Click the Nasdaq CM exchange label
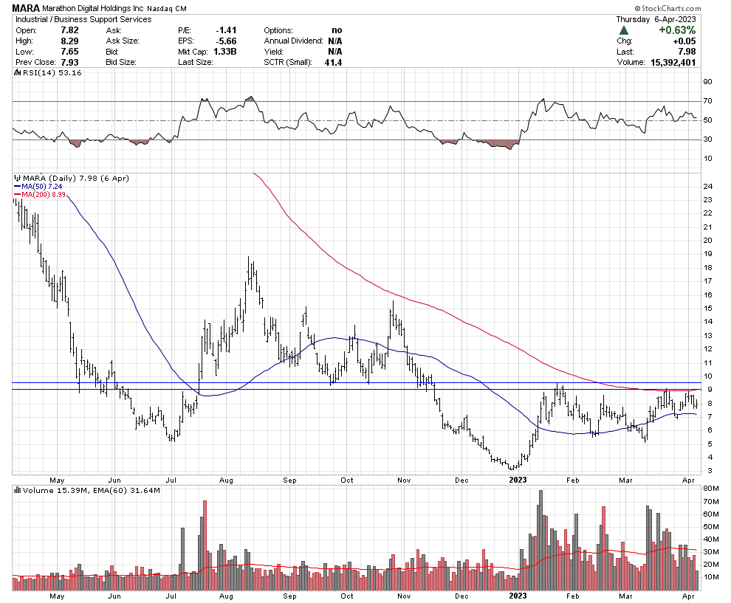This screenshot has width=731, height=603. click(168, 8)
